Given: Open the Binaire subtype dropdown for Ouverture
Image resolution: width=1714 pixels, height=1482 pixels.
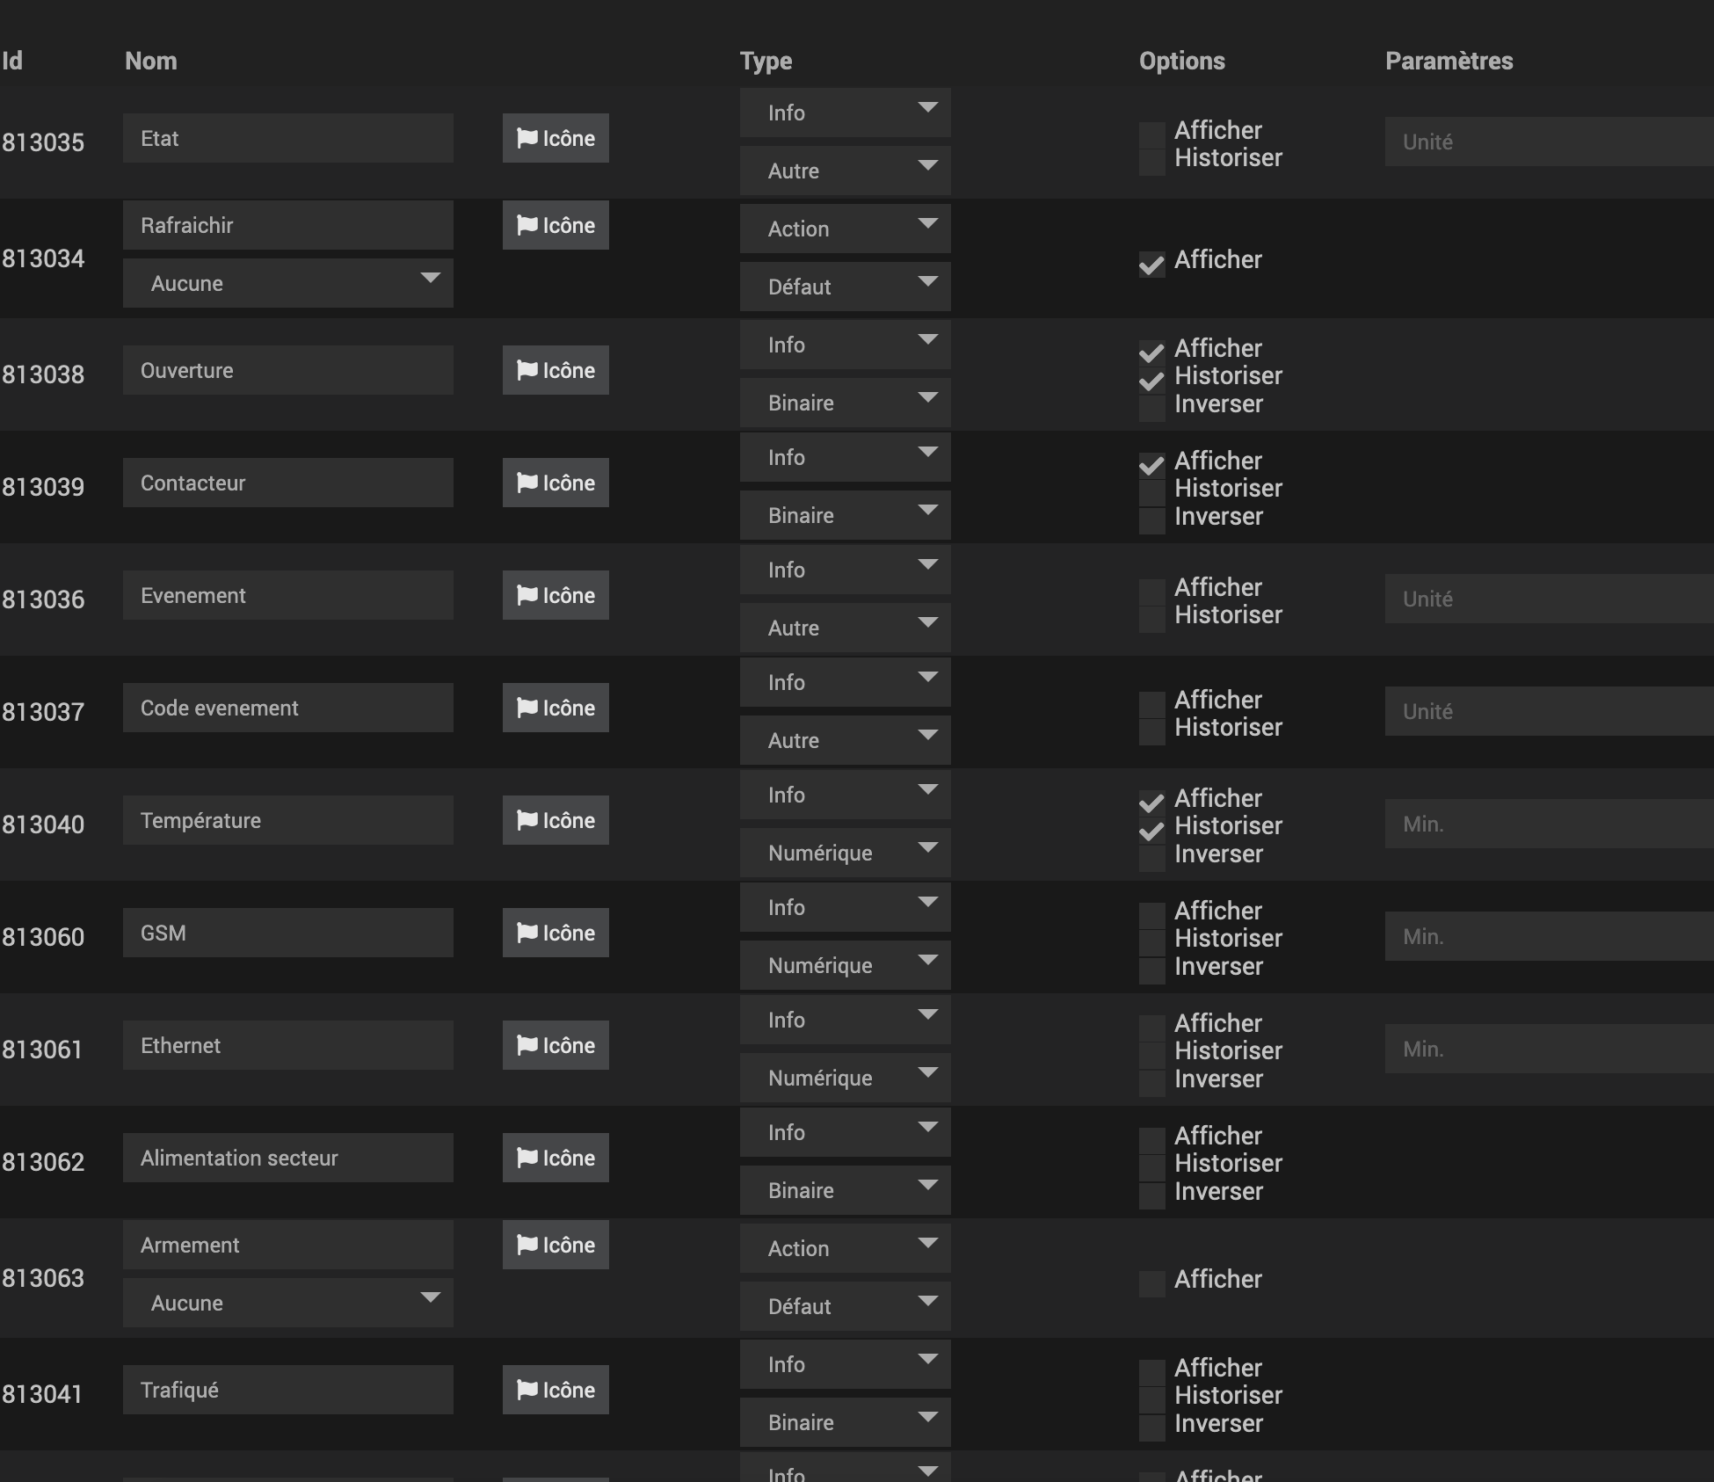Looking at the screenshot, I should 845,403.
